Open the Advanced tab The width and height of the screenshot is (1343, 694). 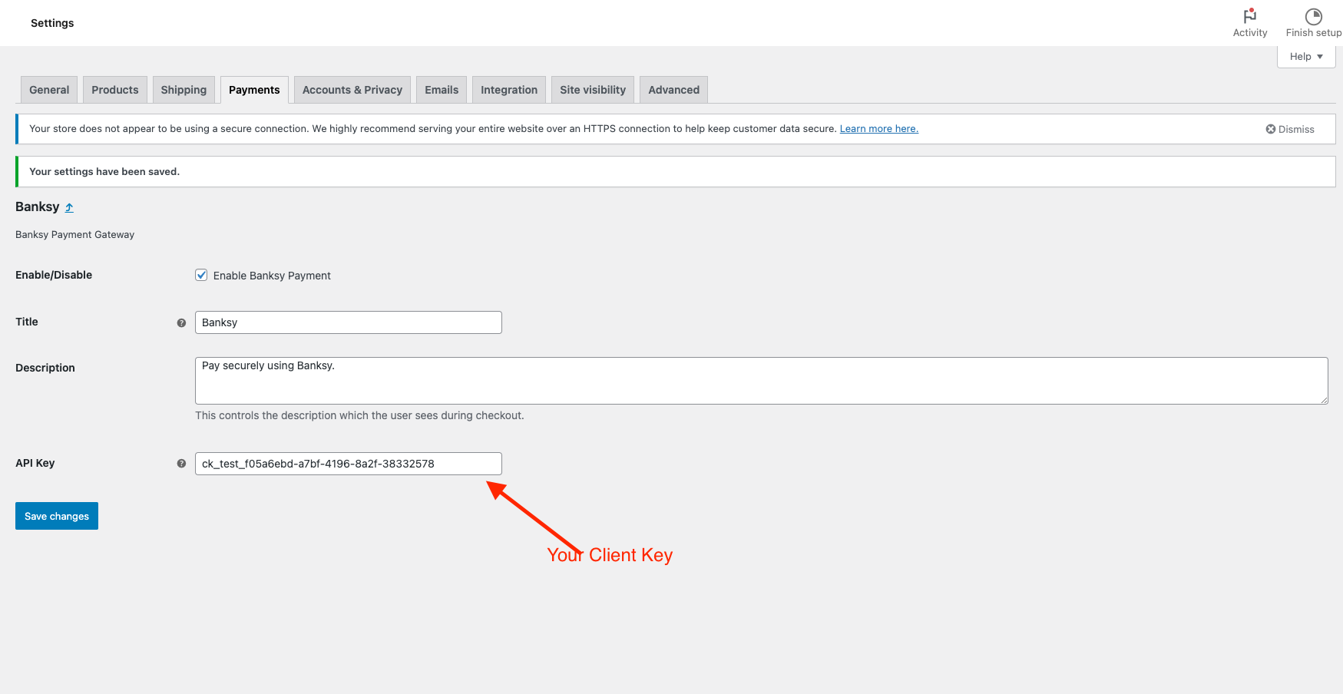click(x=673, y=90)
